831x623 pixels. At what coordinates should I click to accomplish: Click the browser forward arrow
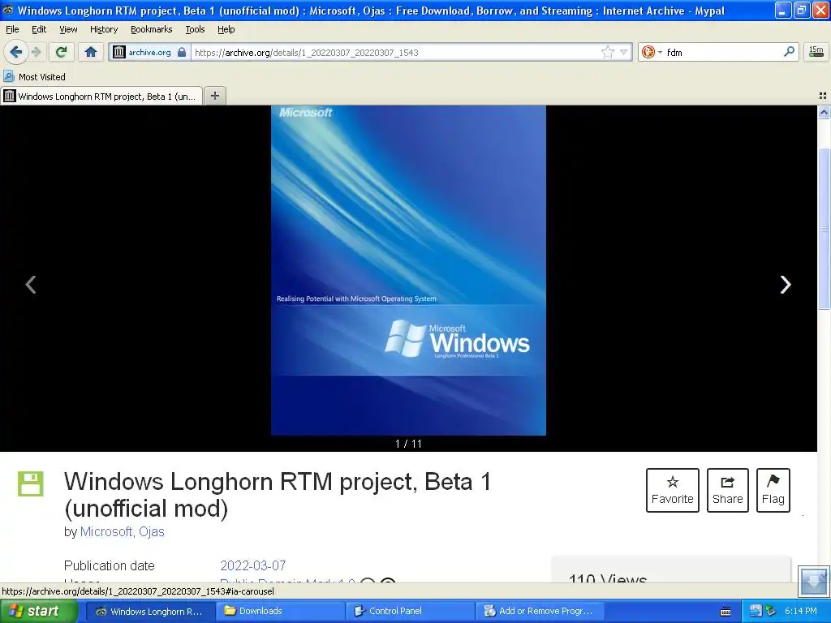click(x=36, y=52)
